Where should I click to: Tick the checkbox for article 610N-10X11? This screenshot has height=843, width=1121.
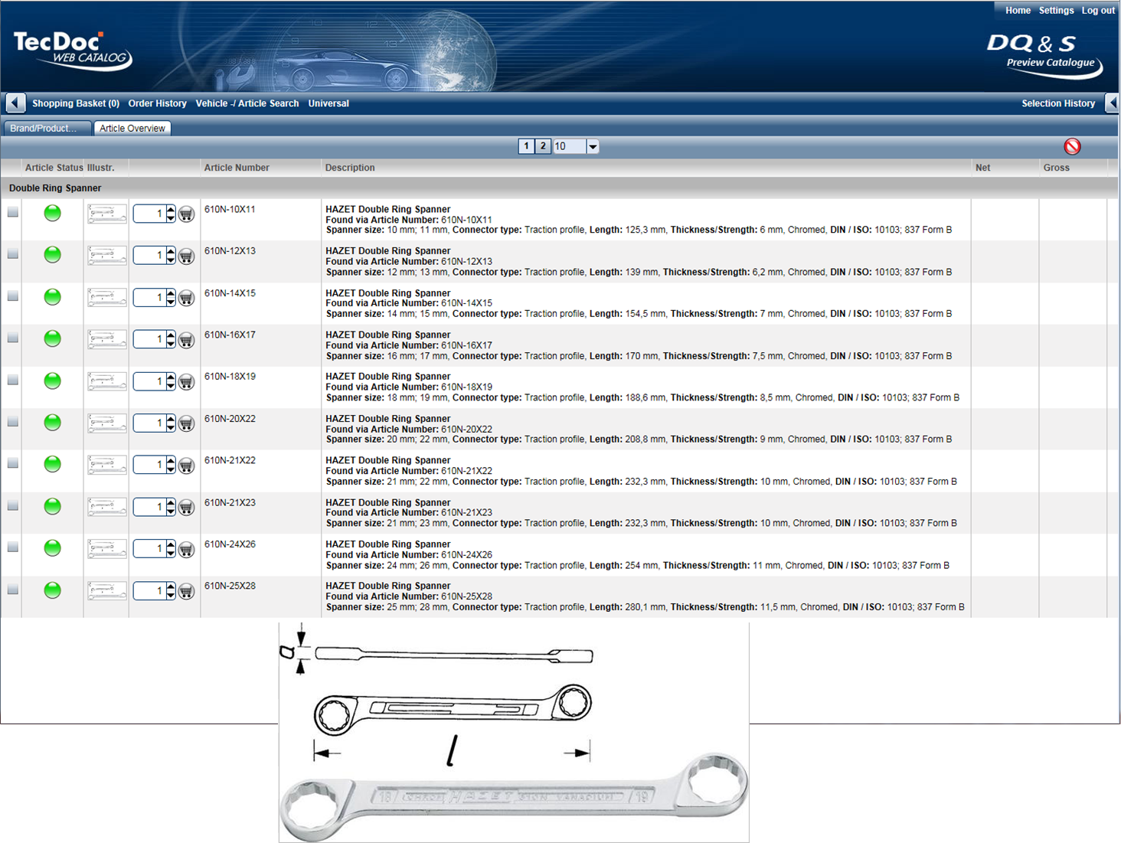coord(13,212)
